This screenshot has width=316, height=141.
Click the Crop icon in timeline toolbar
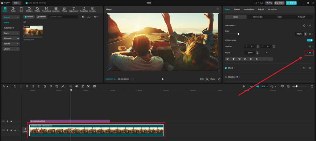[57, 86]
